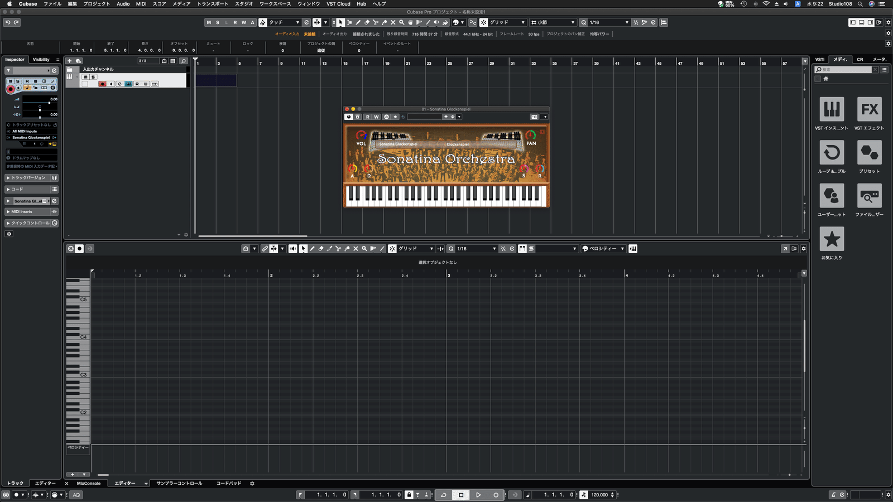Select the Erase tool in main toolbar
The width and height of the screenshot is (893, 502).
(367, 22)
